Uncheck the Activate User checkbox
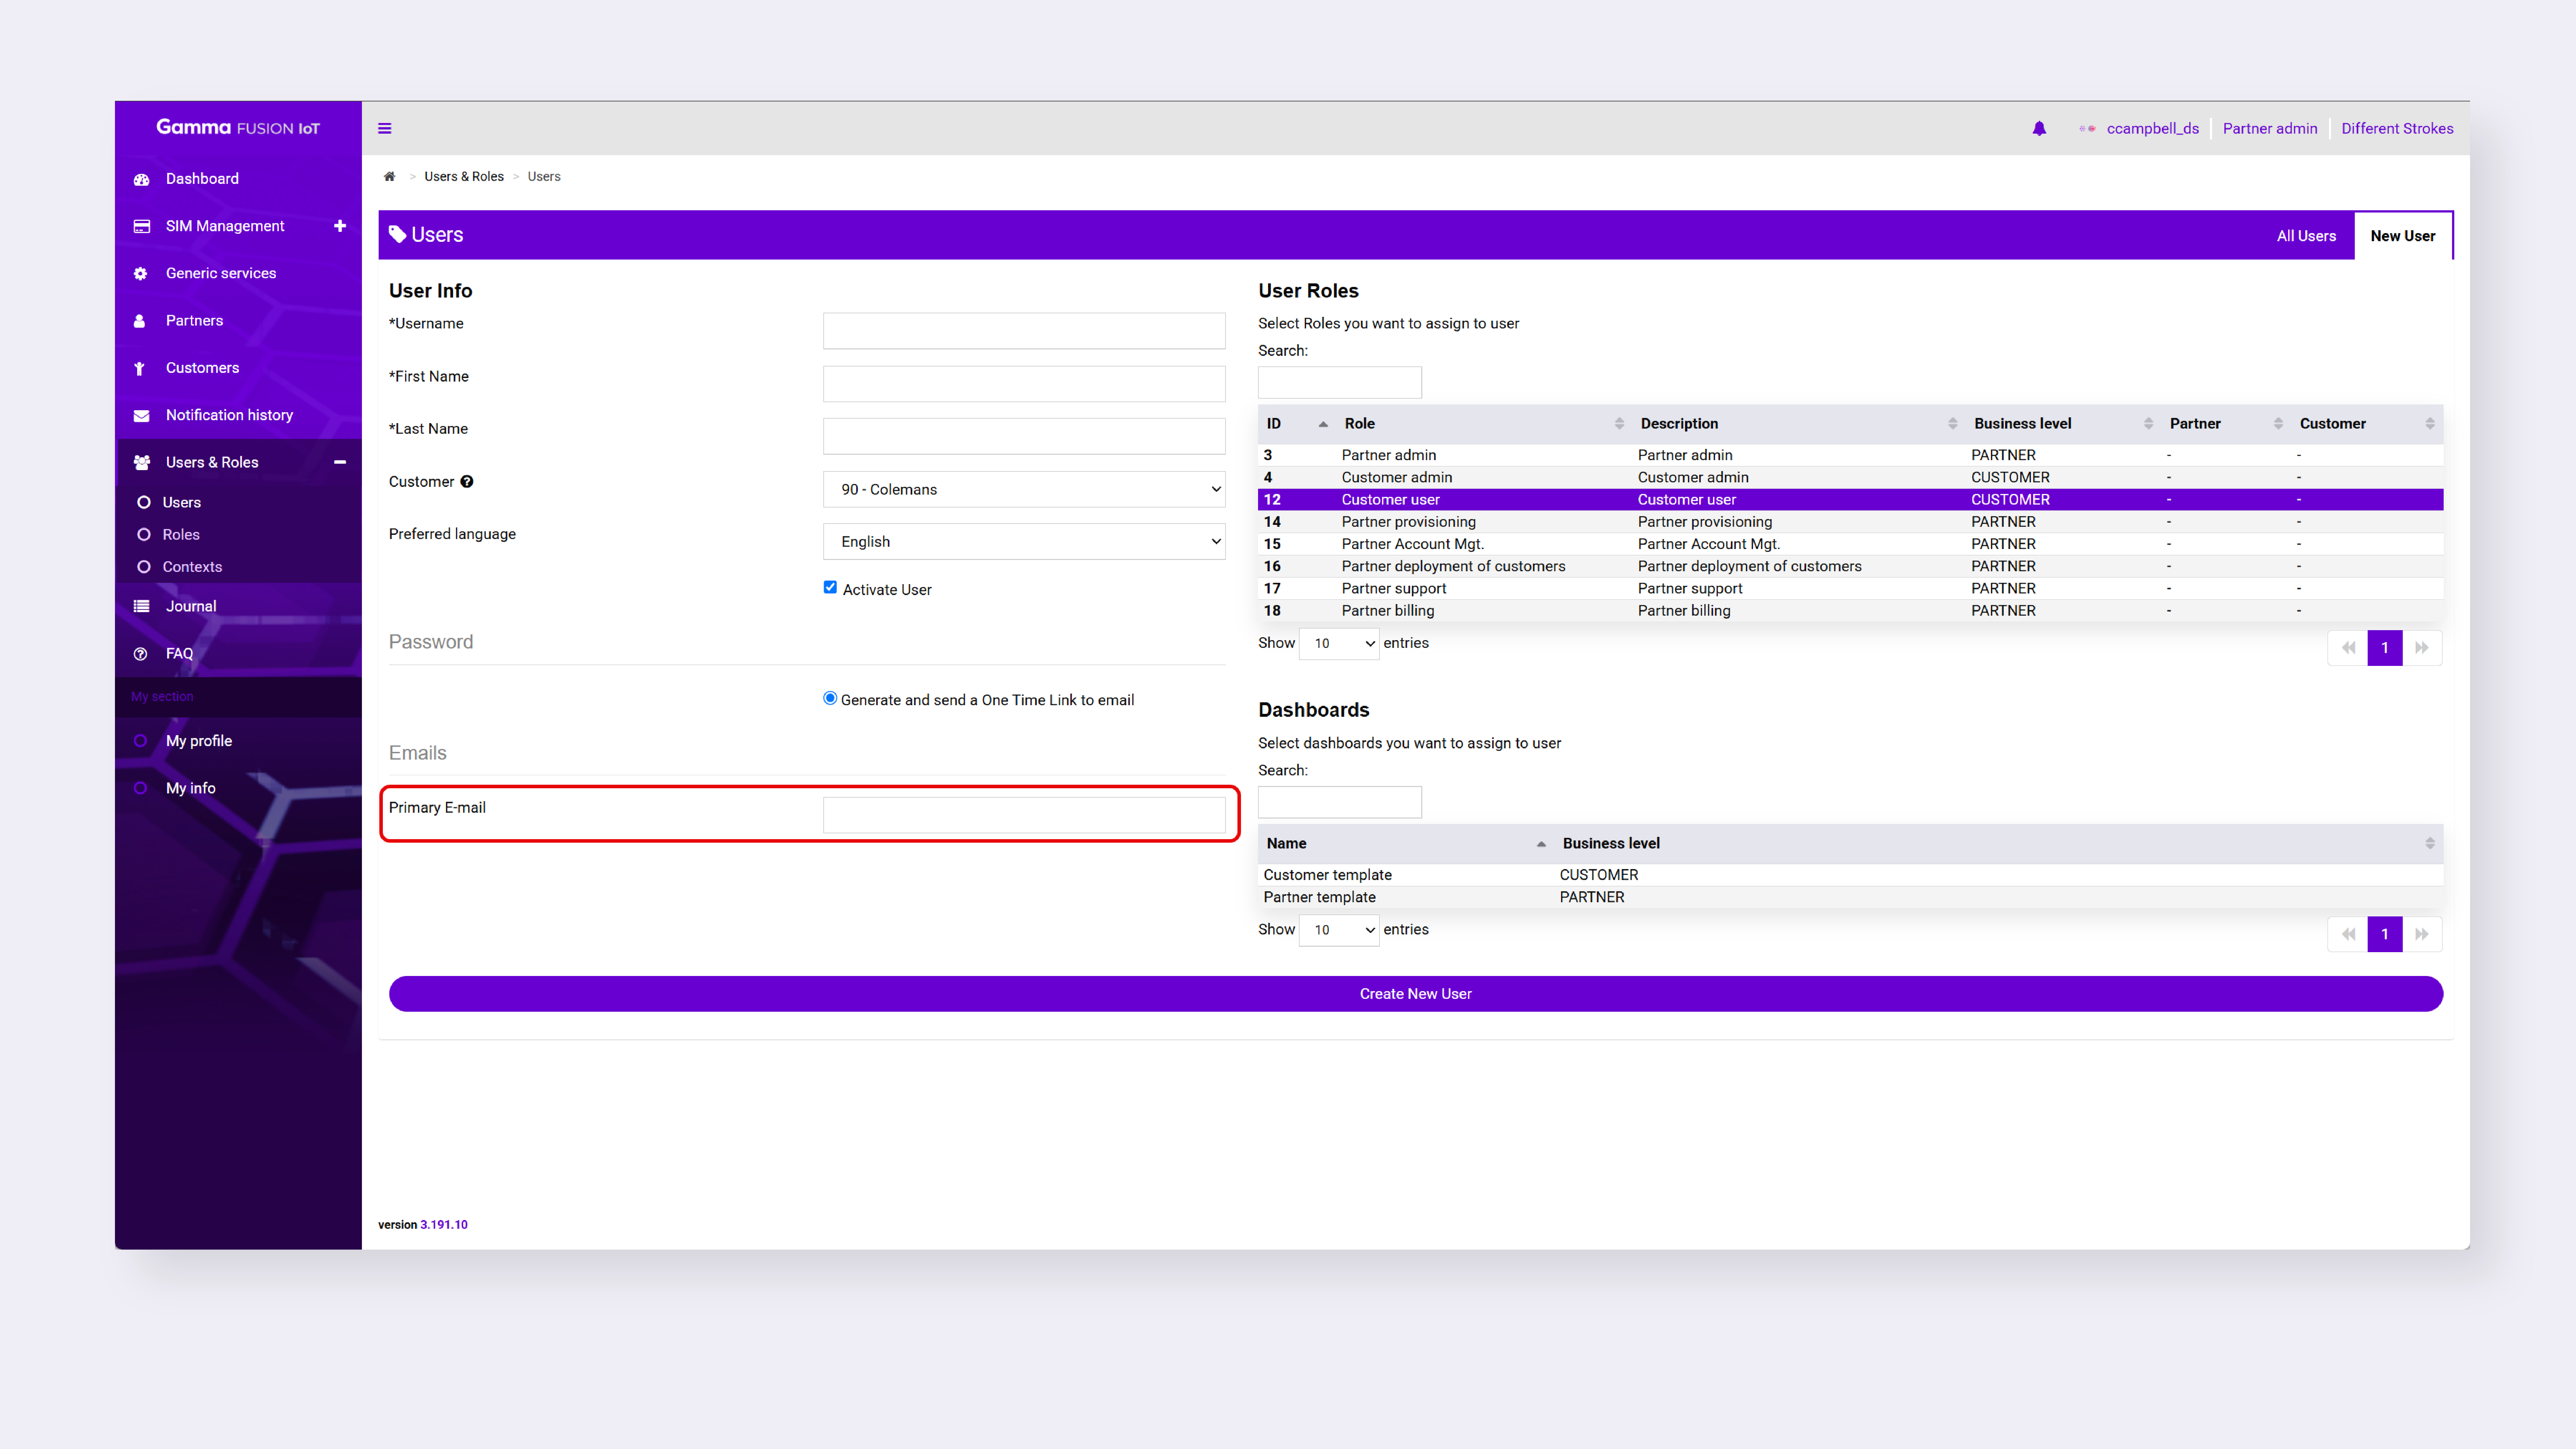 pyautogui.click(x=830, y=587)
